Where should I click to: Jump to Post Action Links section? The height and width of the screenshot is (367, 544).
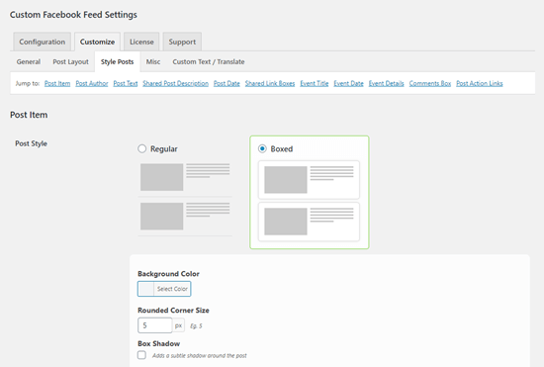pos(480,83)
